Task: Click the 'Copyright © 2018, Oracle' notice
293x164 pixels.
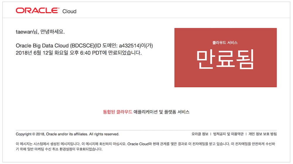Action: point(67,134)
